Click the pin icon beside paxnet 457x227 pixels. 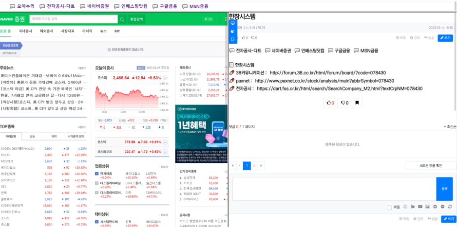click(x=232, y=81)
